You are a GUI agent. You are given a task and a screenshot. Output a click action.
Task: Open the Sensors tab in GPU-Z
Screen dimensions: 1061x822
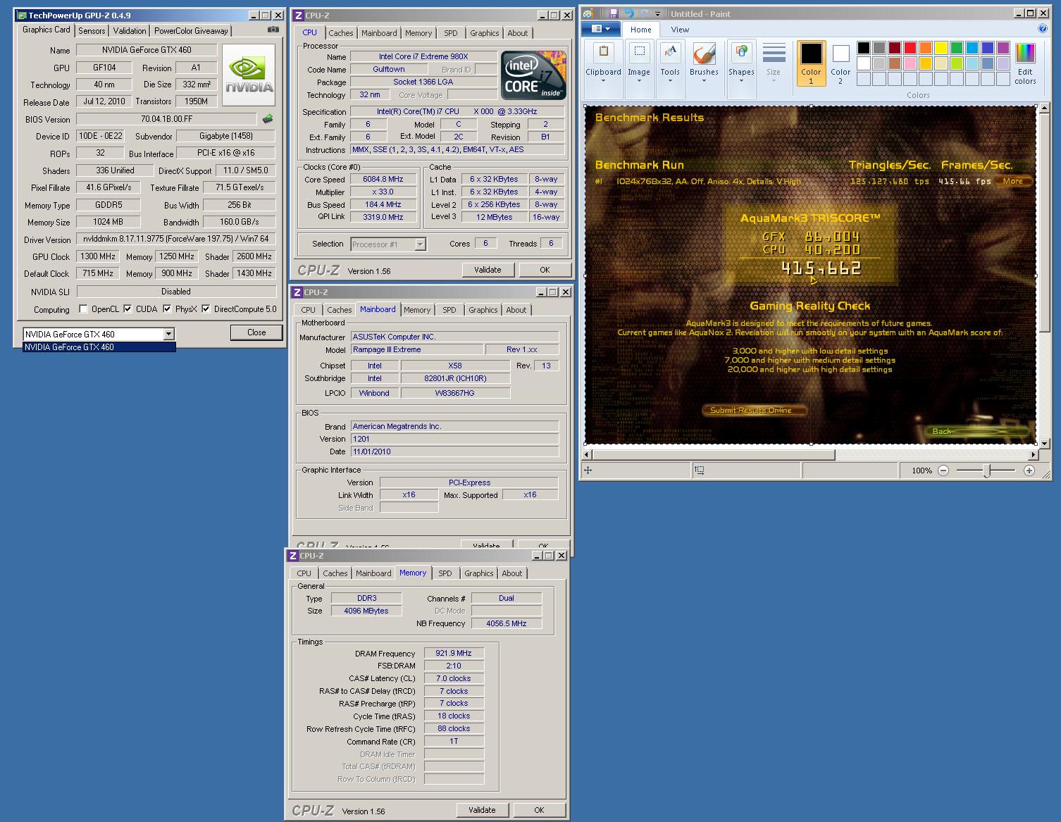(92, 31)
